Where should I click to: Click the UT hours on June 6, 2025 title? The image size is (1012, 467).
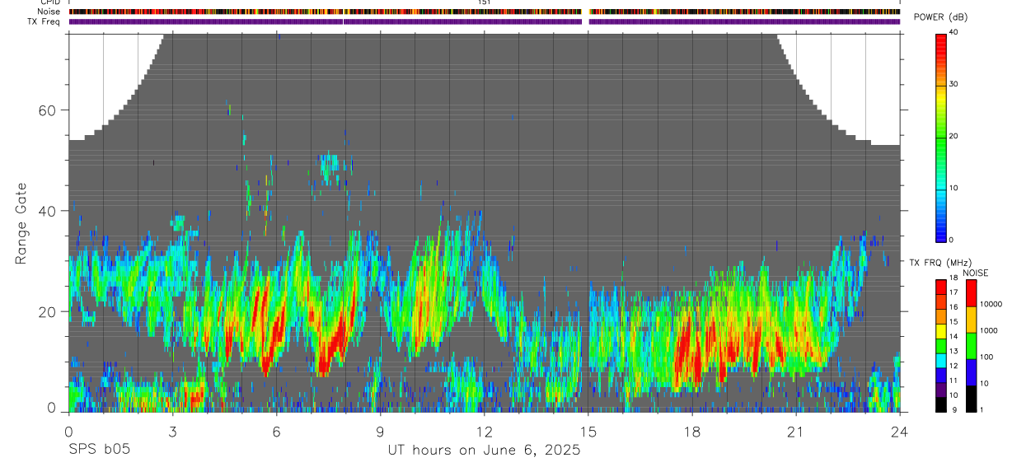pyautogui.click(x=484, y=451)
